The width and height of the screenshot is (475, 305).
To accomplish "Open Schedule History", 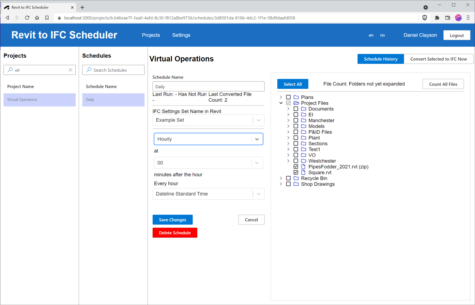I will [381, 59].
